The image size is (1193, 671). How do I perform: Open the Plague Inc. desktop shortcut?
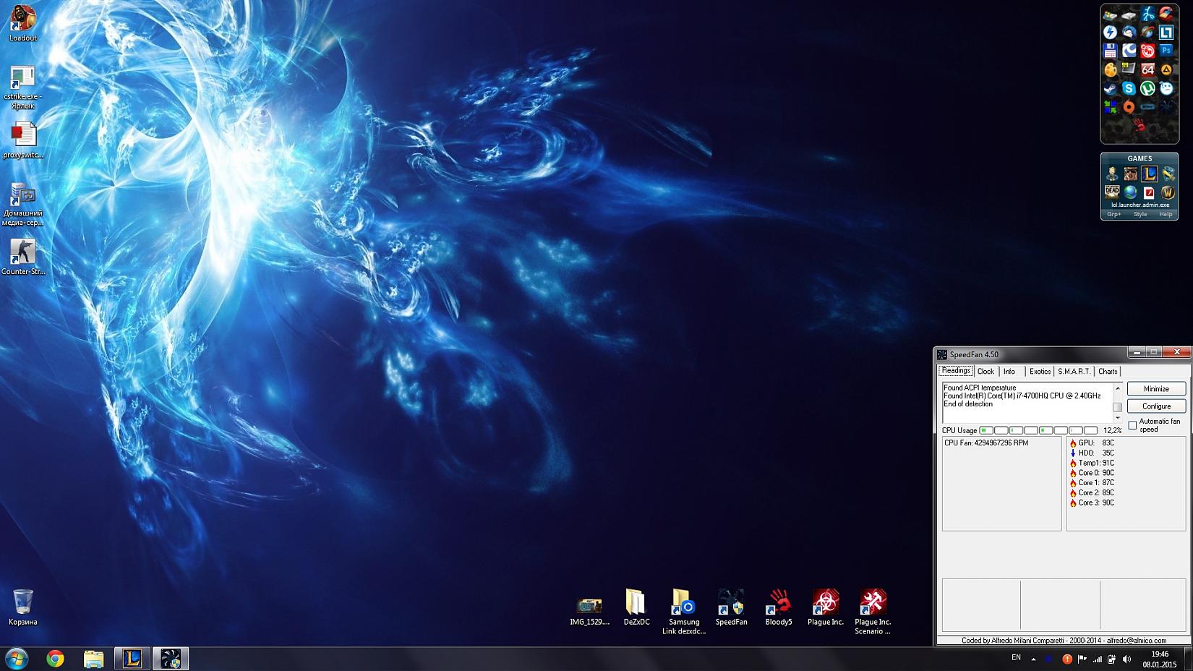pos(825,607)
